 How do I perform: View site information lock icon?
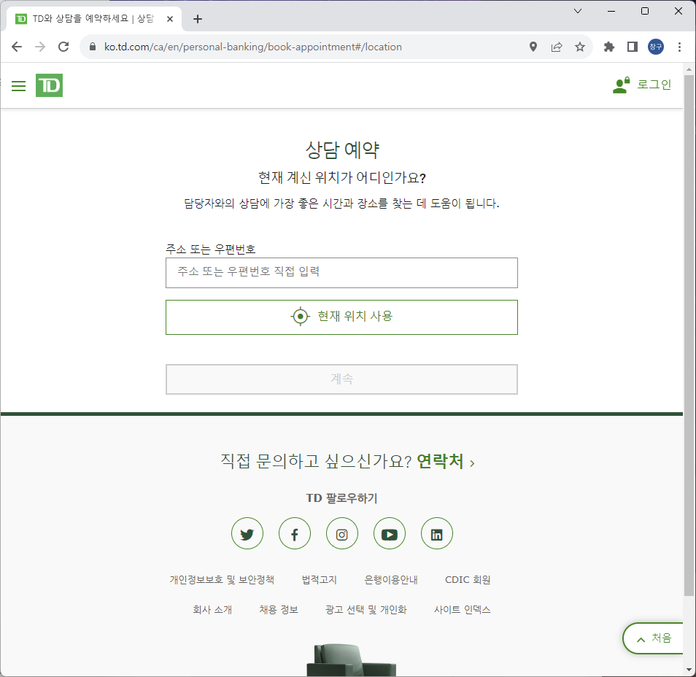[93, 47]
